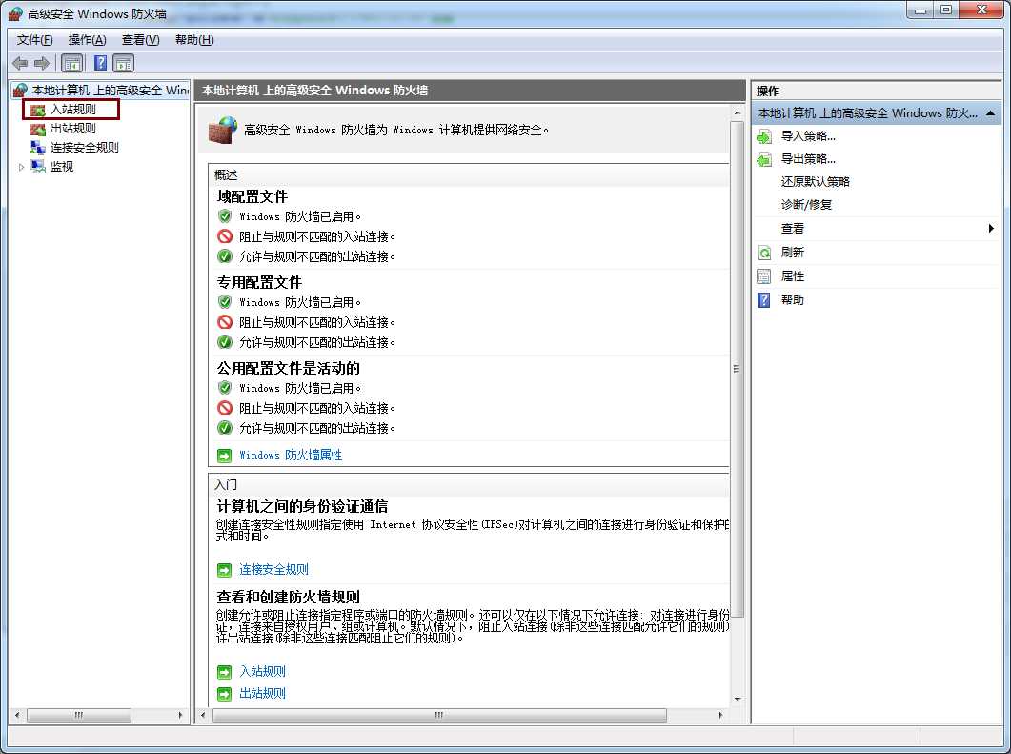
Task: Click center pane horizontal scrollbar right arrow
Action: click(720, 715)
